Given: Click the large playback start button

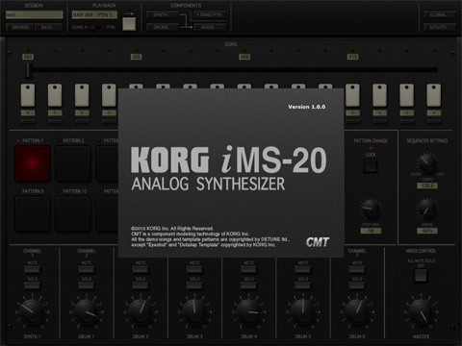Looking at the screenshot, I should pos(129,24).
